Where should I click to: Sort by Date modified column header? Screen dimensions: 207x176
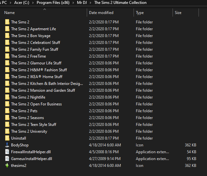[101, 13]
